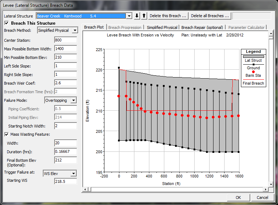The width and height of the screenshot is (278, 205).
Task: Click the Delete all Breaches button
Action: click(210, 16)
